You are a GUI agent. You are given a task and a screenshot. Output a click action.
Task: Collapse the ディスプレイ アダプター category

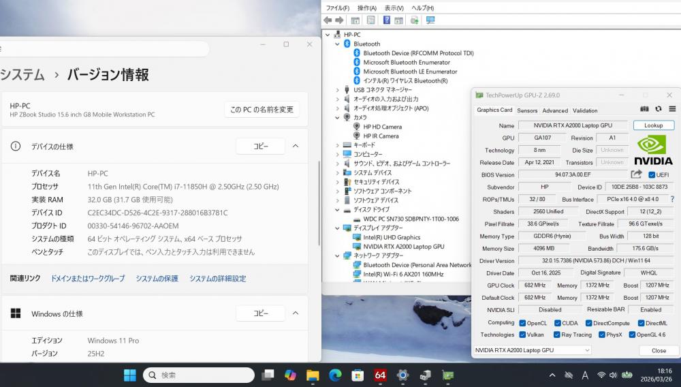coord(337,228)
